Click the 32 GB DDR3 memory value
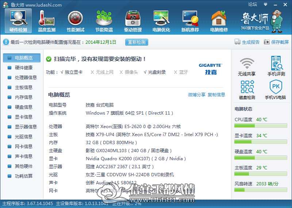The image size is (292, 208). [x=111, y=143]
